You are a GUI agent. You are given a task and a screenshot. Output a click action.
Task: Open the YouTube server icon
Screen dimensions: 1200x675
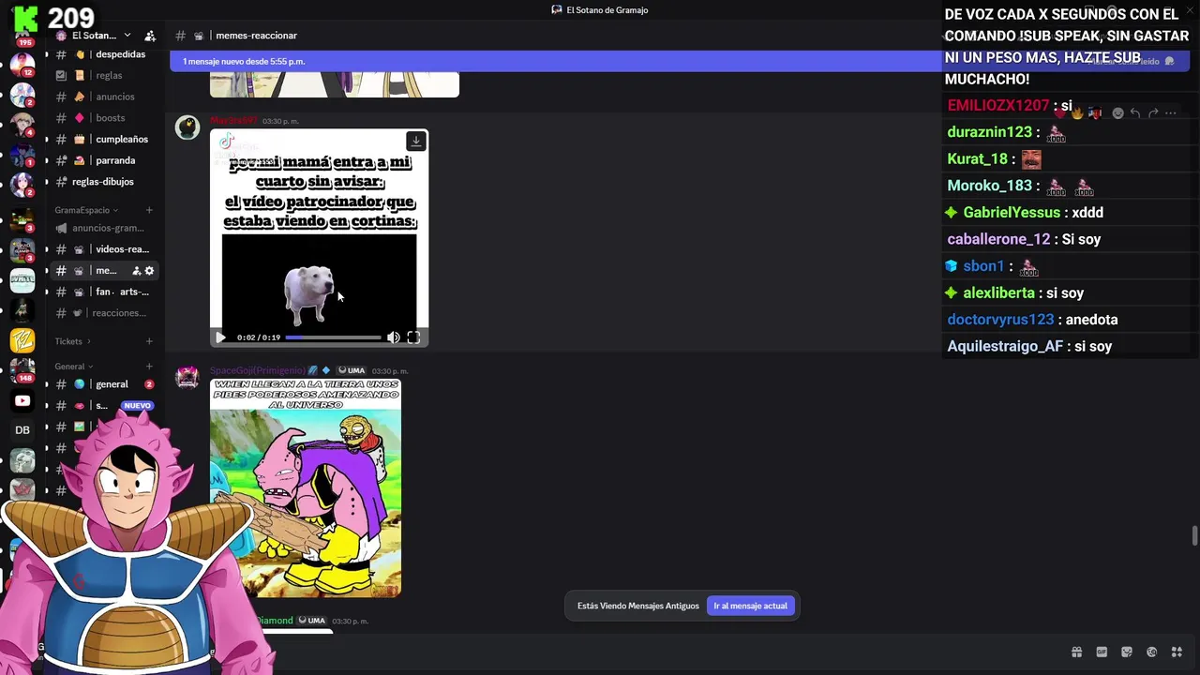coord(22,400)
